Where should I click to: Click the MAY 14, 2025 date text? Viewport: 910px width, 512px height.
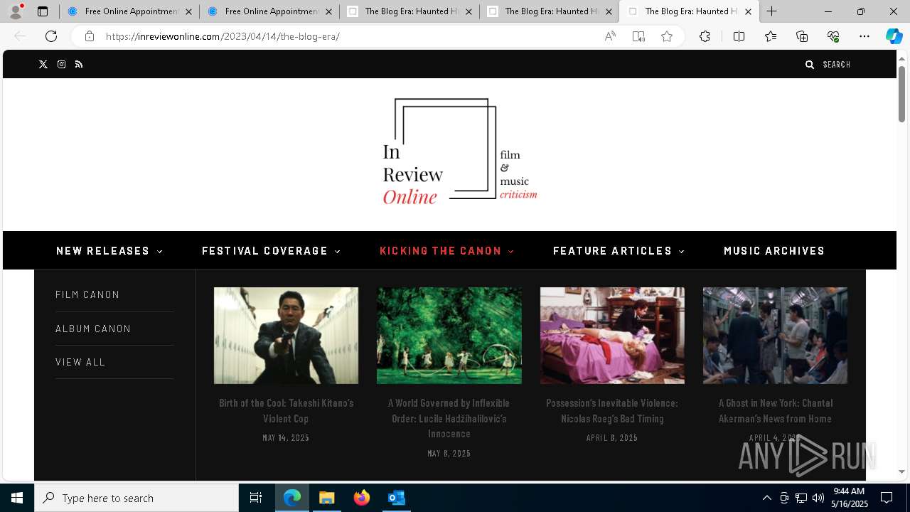point(286,438)
